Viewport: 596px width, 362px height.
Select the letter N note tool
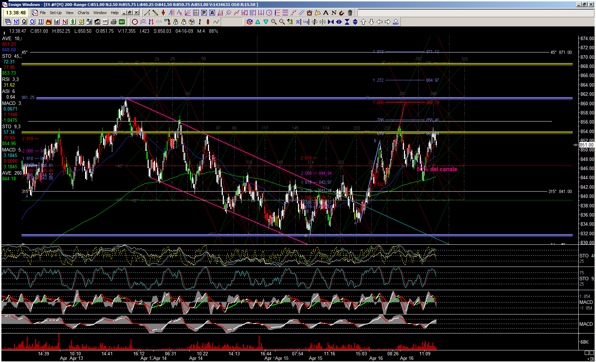pyautogui.click(x=334, y=13)
